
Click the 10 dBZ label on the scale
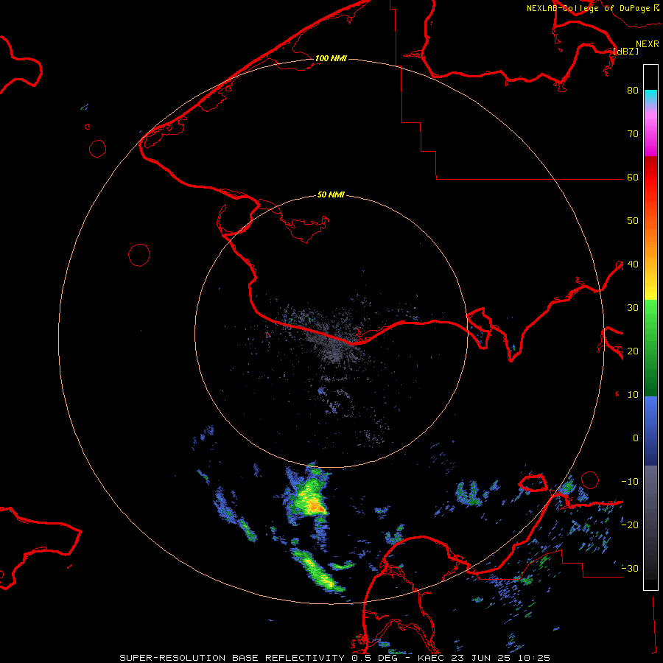coord(633,395)
